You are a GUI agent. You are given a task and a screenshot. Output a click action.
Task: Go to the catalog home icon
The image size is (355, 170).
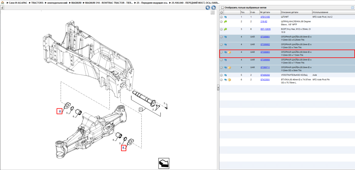(2, 3)
